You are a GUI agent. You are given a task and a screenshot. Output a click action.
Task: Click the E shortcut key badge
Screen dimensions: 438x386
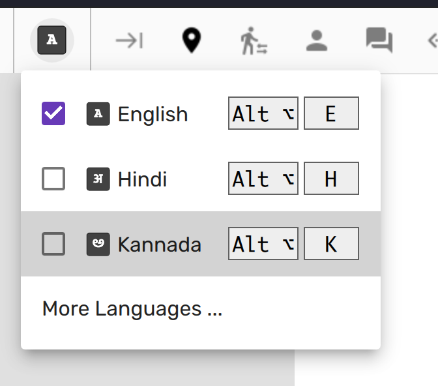(x=331, y=114)
